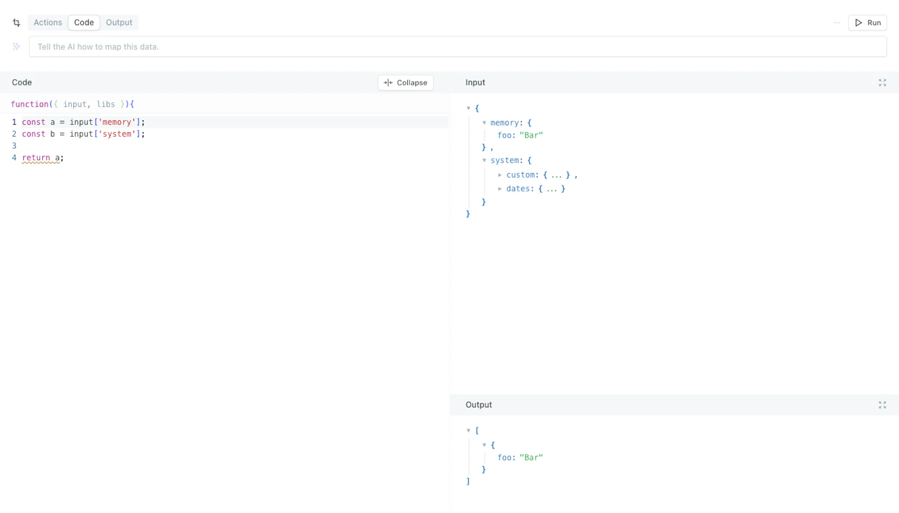Collapse the memory node in Input
Viewport: 899px width, 513px height.
point(484,123)
